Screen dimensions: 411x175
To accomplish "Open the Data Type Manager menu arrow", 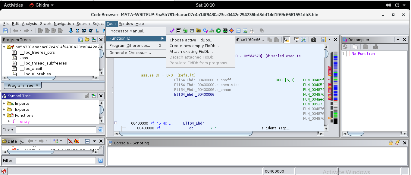I will pyautogui.click(x=94, y=141).
